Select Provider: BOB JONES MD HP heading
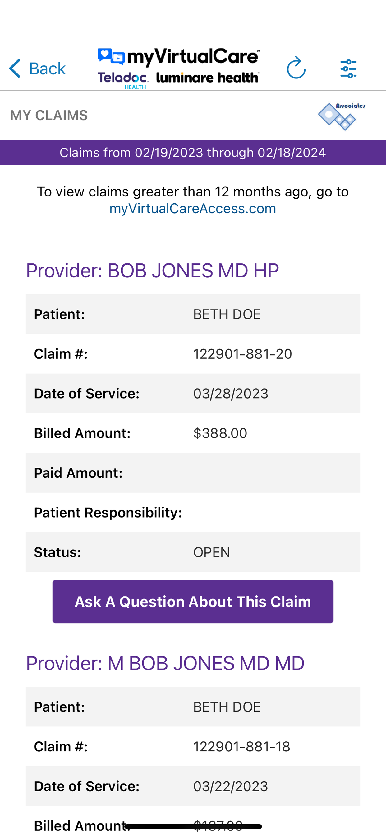This screenshot has height=837, width=386. click(x=152, y=270)
